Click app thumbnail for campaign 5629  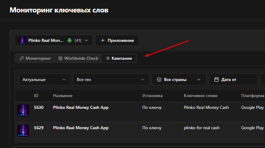23,131
